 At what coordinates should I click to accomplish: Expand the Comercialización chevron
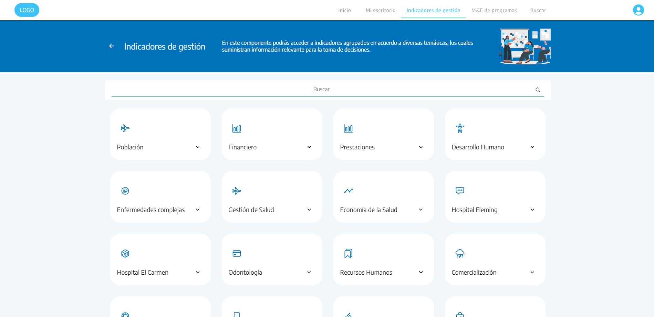pyautogui.click(x=532, y=272)
